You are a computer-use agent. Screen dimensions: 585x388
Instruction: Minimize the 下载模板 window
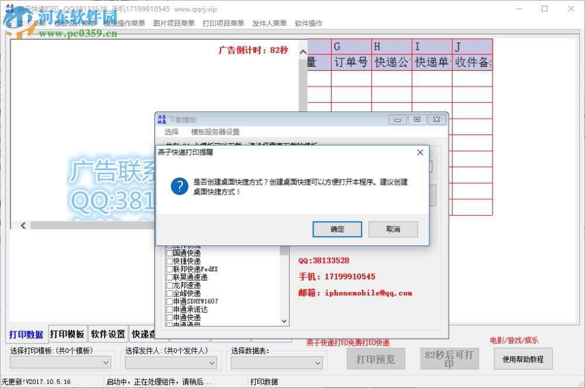click(397, 120)
